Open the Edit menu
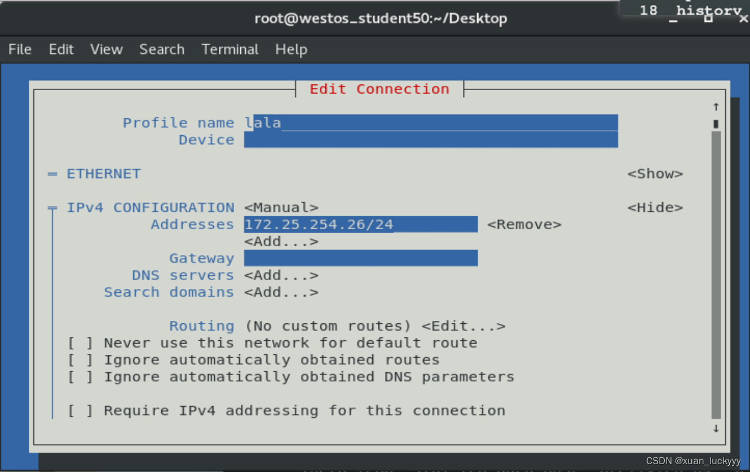 (x=61, y=50)
